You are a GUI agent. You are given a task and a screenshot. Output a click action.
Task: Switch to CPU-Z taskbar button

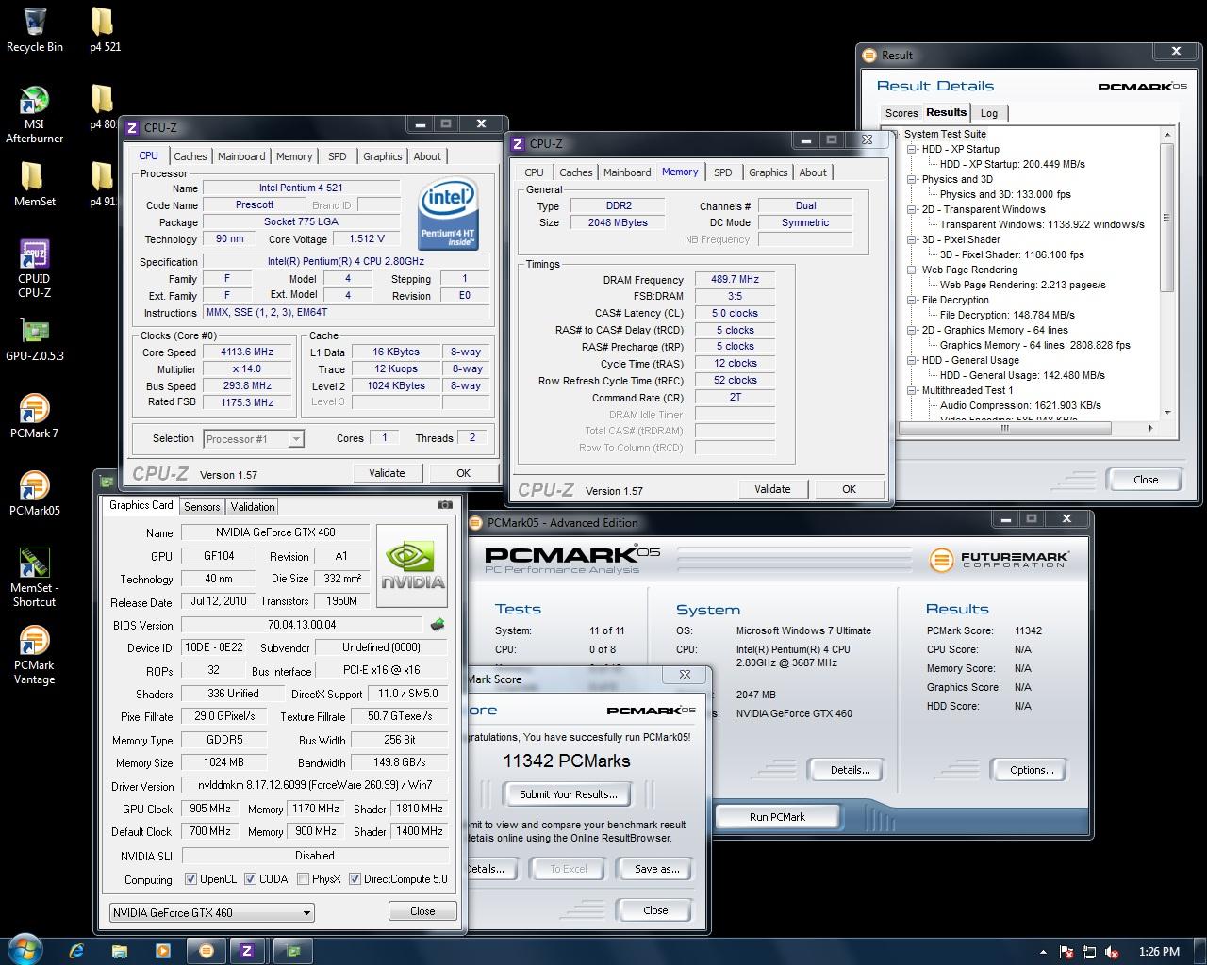coord(247,951)
